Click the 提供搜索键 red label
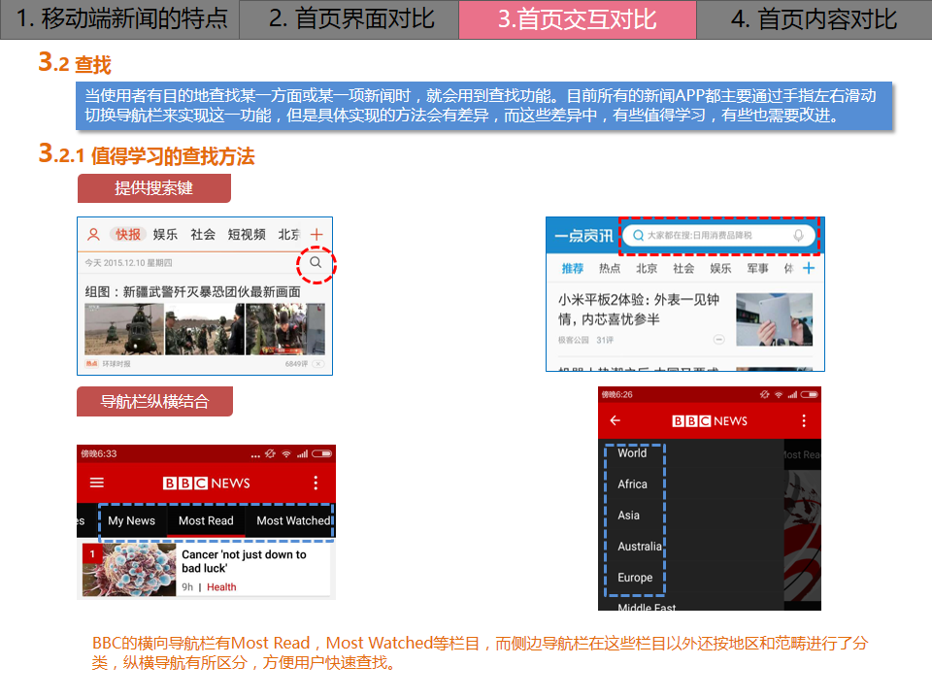Image resolution: width=932 pixels, height=699 pixels. click(x=154, y=188)
